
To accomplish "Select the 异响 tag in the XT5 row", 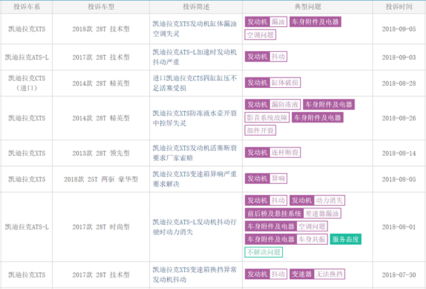I will coord(278,179).
